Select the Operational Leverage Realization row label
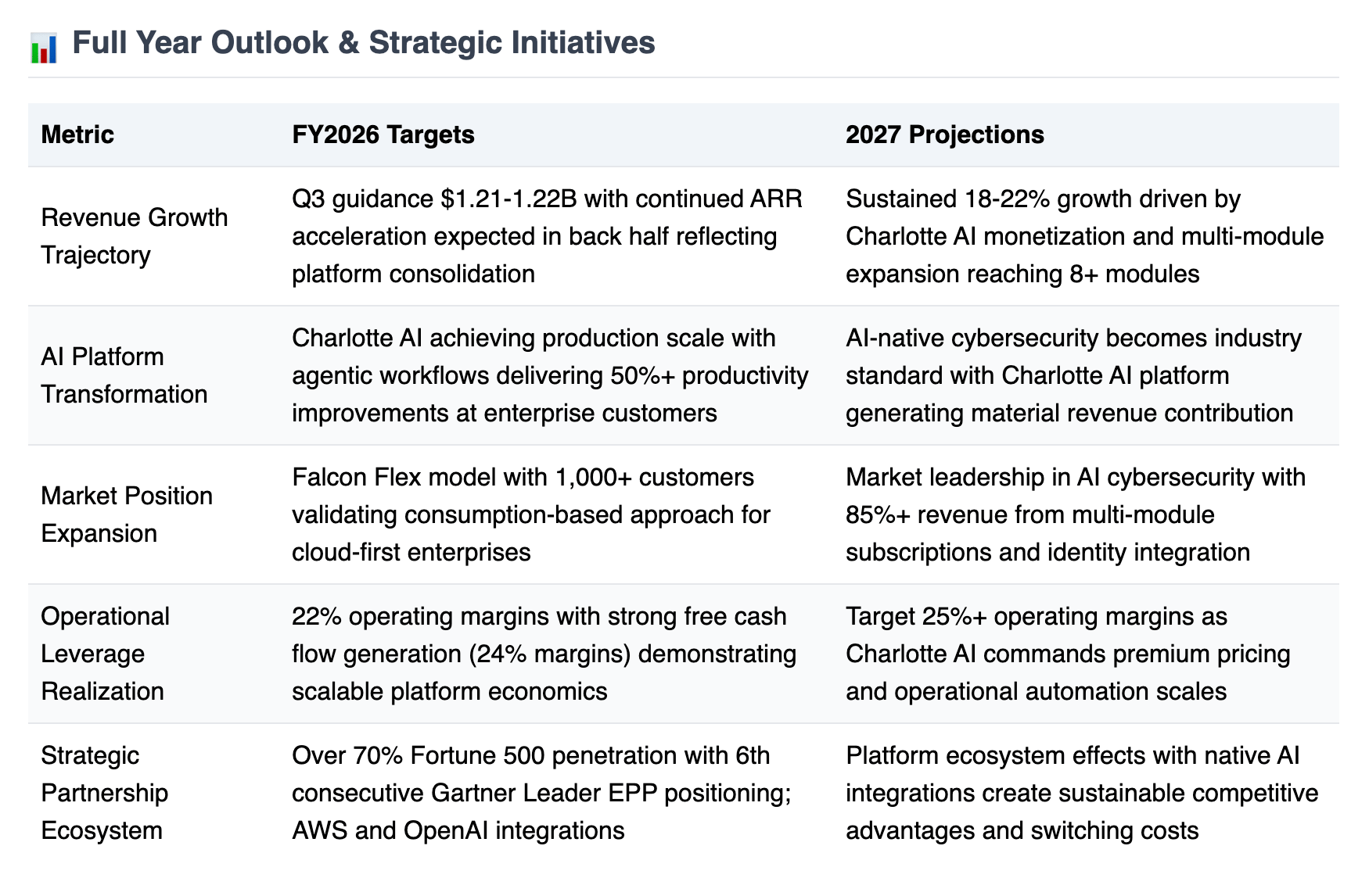 coord(106,654)
